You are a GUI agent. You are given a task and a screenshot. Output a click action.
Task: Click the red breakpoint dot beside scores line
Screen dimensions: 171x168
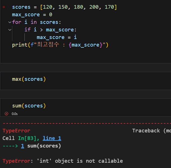[4, 7]
